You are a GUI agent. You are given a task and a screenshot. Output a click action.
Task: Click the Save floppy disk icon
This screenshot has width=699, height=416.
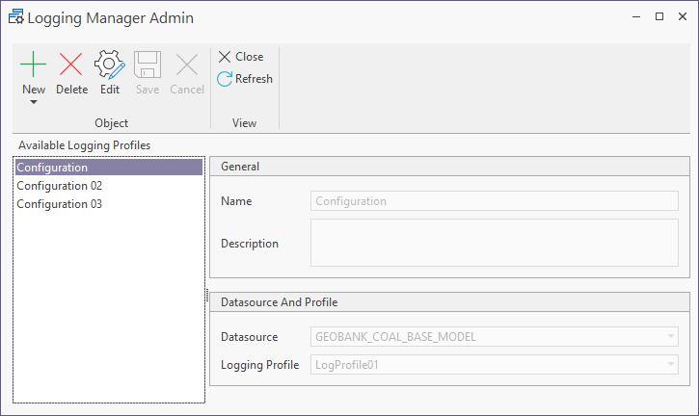point(148,65)
